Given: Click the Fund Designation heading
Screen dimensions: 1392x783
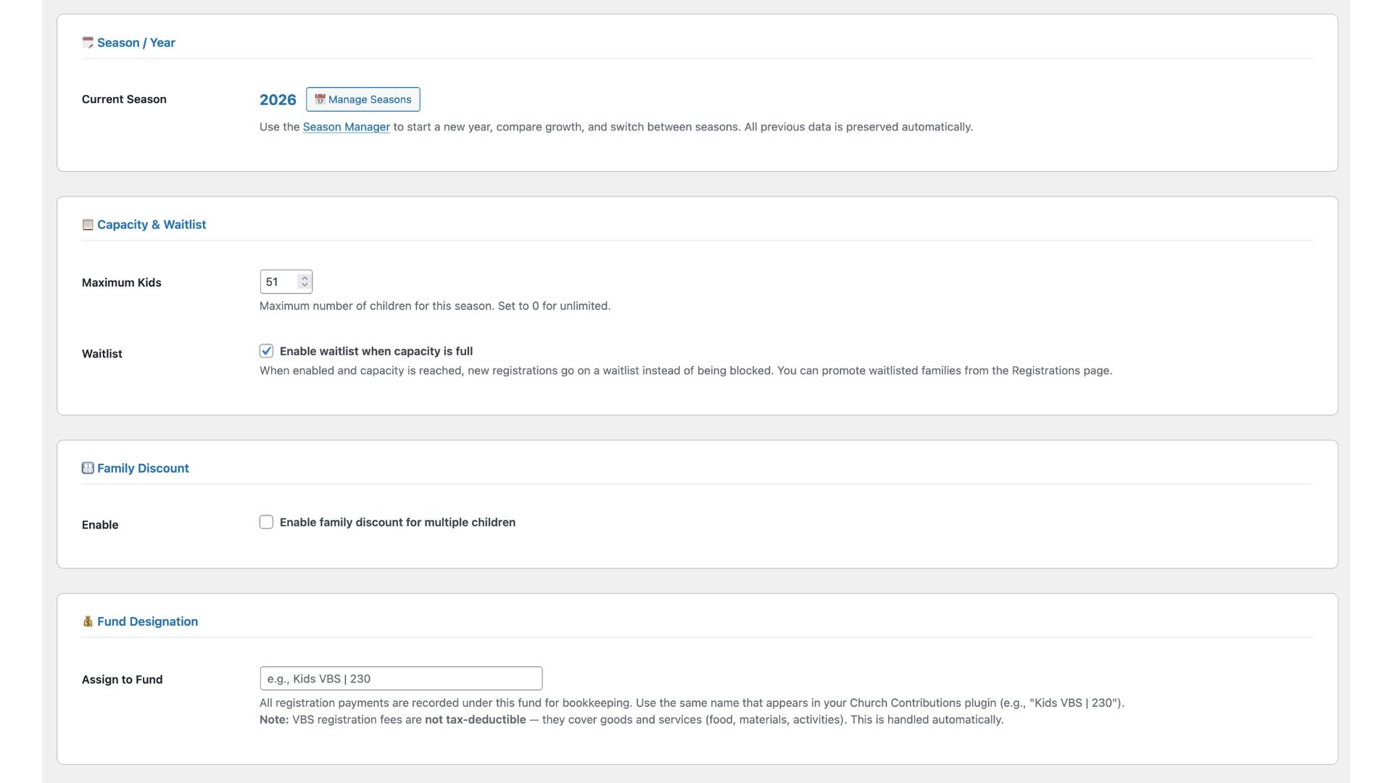Looking at the screenshot, I should [147, 621].
